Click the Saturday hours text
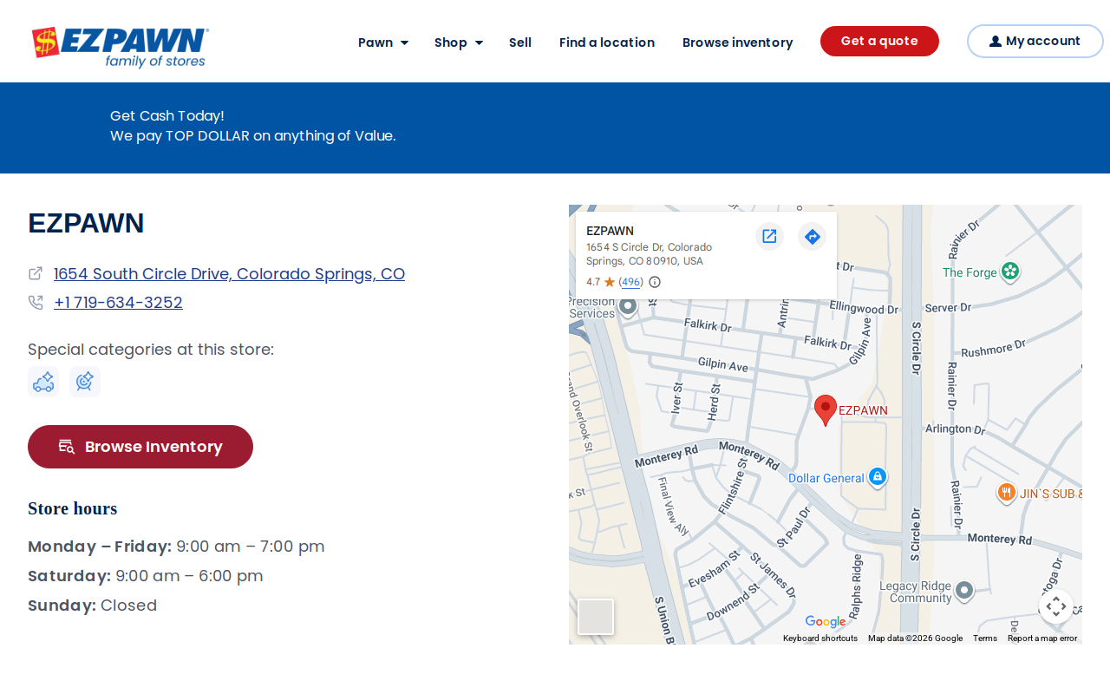 tap(146, 576)
